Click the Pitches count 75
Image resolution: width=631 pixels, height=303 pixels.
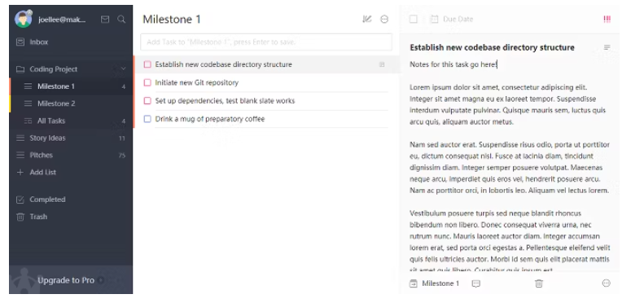click(x=122, y=156)
